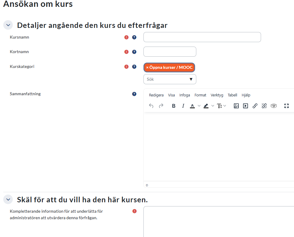Image resolution: width=294 pixels, height=237 pixels.
Task: Click inside the Sammanfattning editor body
Action: click(x=219, y=147)
